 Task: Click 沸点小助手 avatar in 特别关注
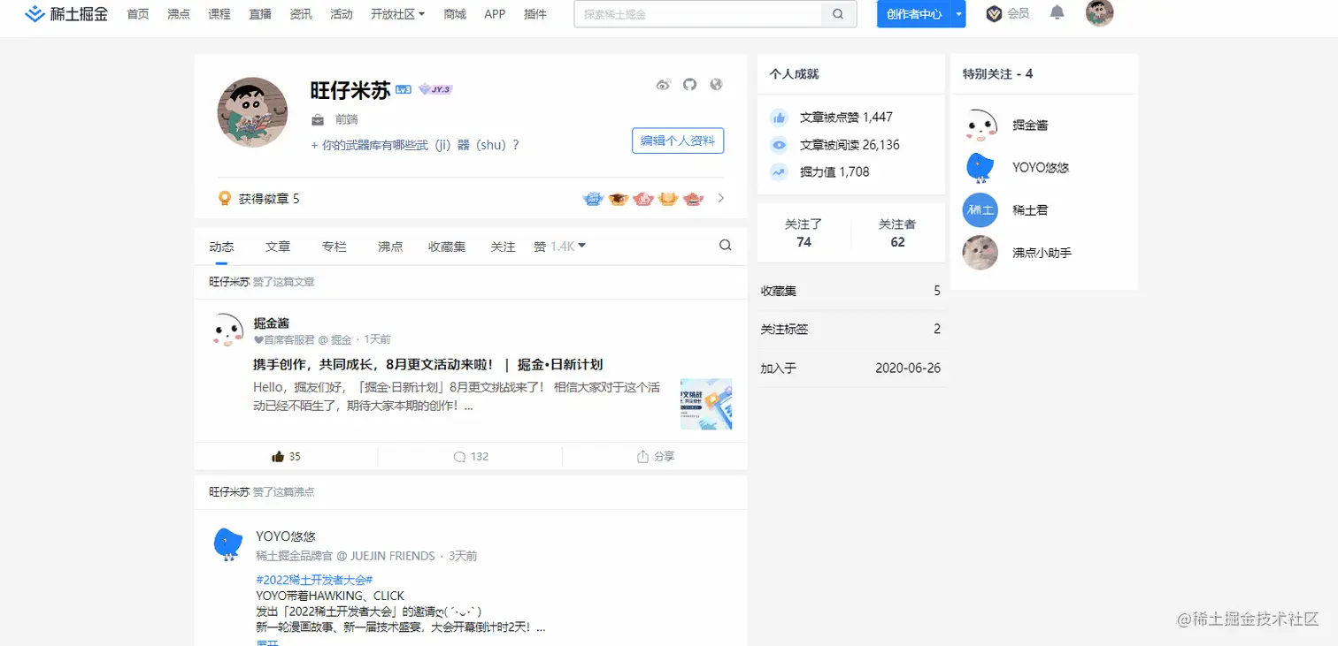coord(980,253)
